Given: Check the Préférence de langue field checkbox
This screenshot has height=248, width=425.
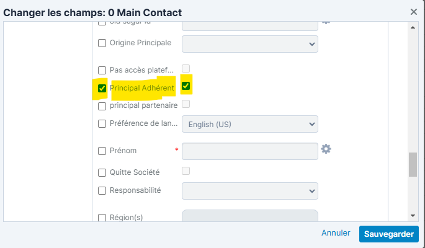Looking at the screenshot, I should [102, 123].
